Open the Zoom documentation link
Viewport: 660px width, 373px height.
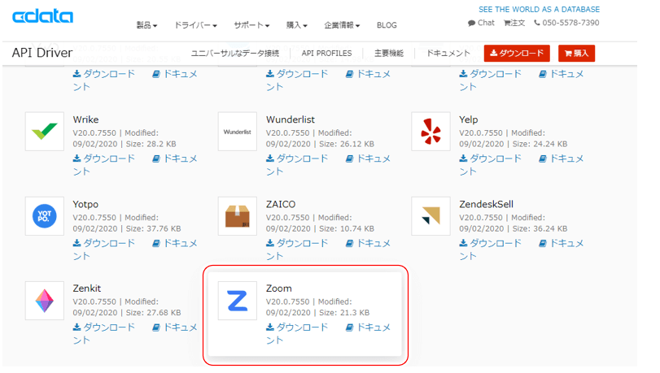369,327
